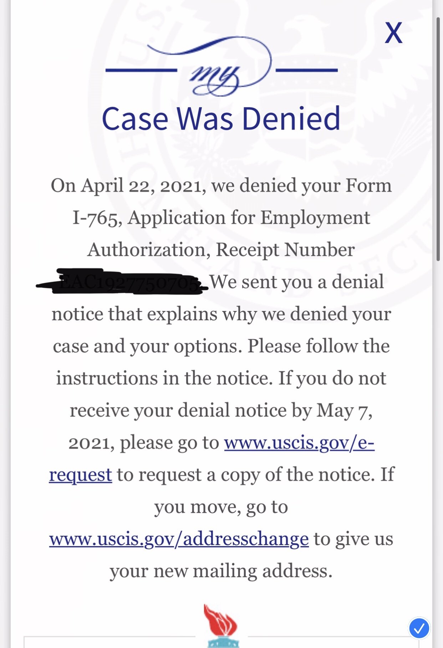Click the vertical scrollbar thumb
443x648 pixels.
(x=438, y=139)
